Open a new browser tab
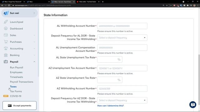This screenshot has width=200, height=112. (103, 2)
